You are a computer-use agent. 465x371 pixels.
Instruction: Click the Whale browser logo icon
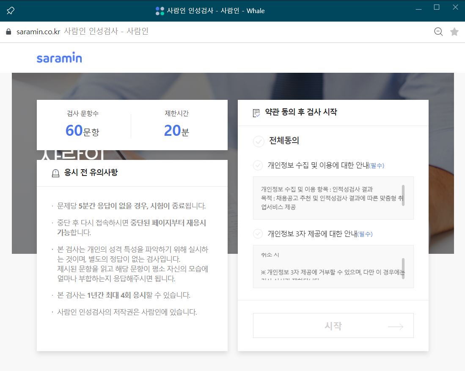coord(160,11)
